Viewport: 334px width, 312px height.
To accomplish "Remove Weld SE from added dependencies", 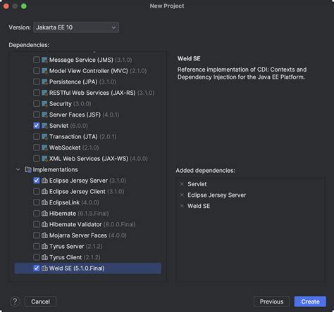I will tap(182, 206).
